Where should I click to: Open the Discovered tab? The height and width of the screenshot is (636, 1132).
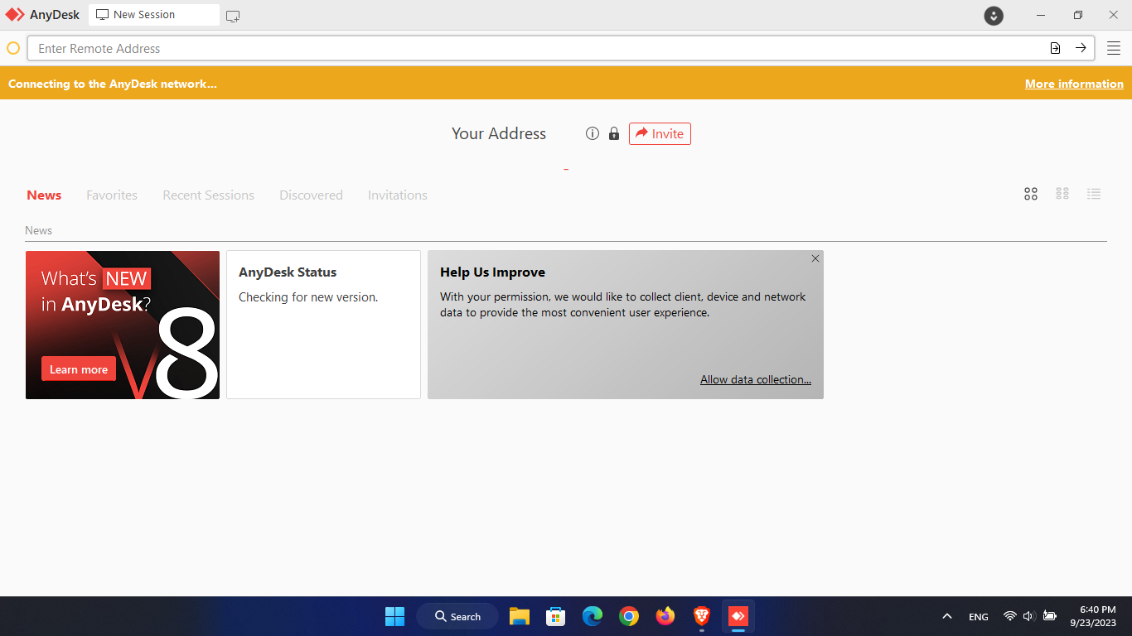point(311,195)
